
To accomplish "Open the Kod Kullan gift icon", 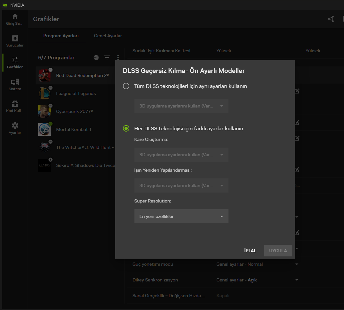I will pos(15,104).
